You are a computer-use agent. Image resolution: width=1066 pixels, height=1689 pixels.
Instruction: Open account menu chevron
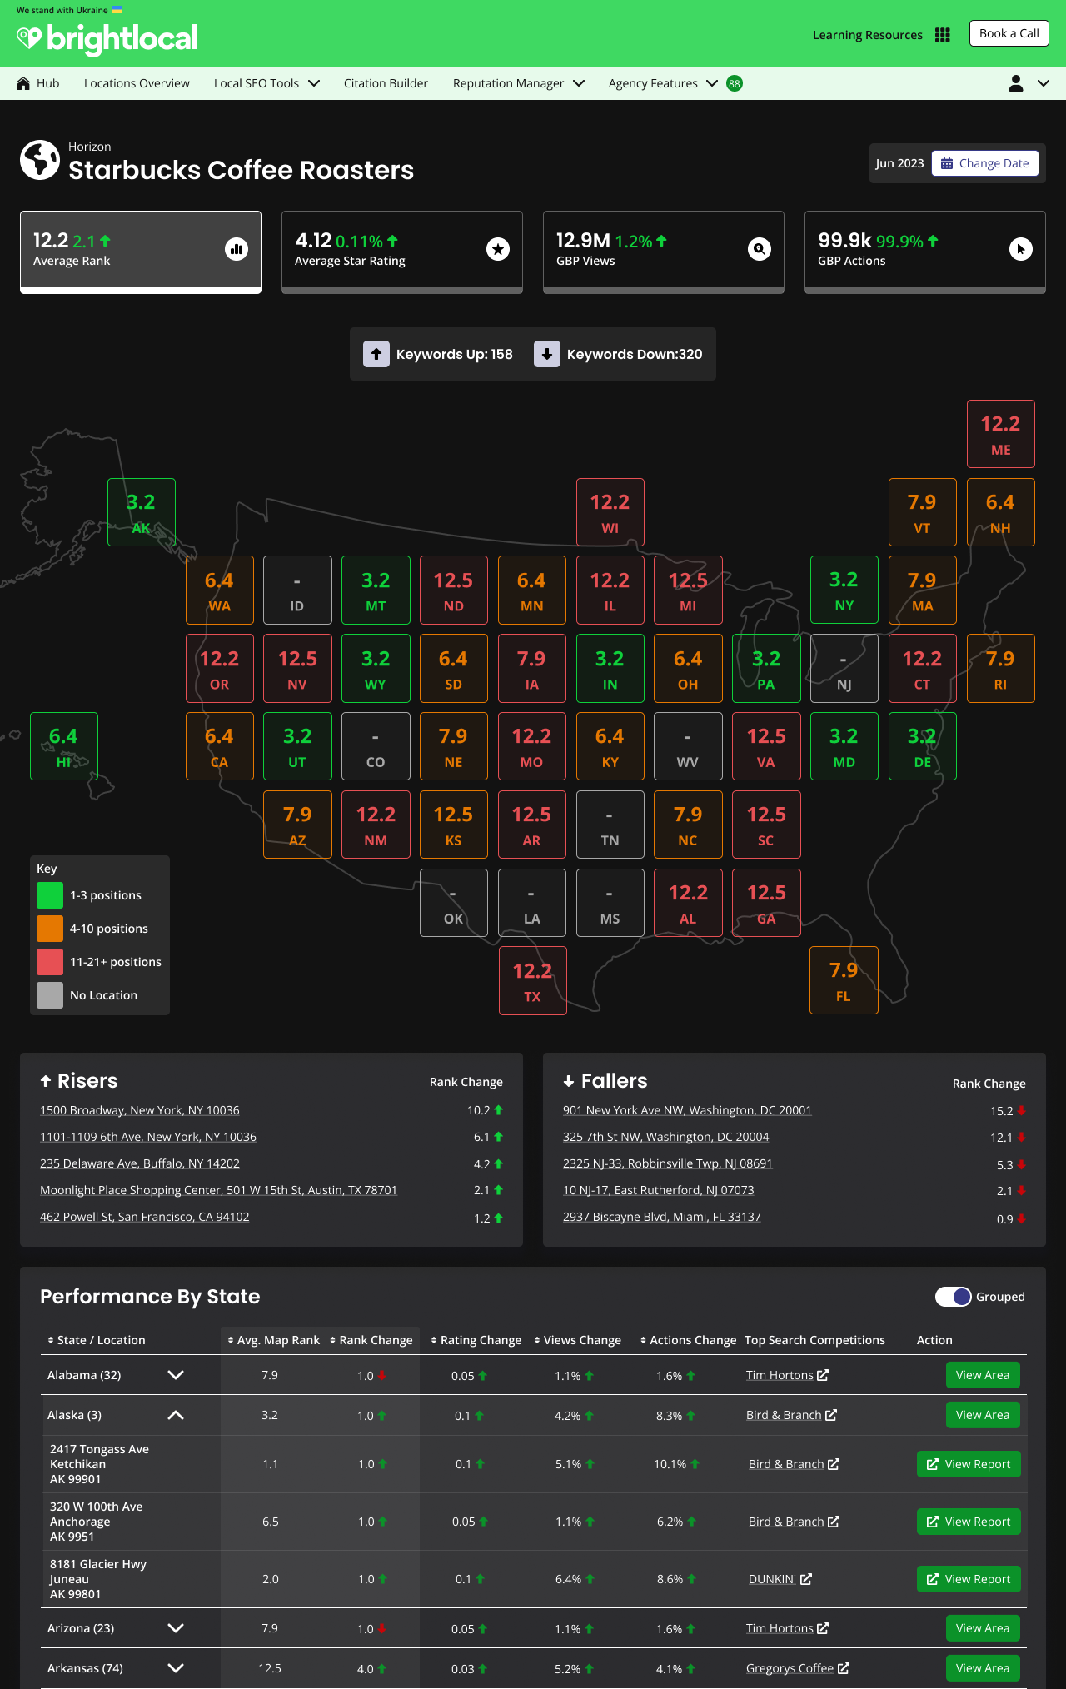tap(1044, 83)
